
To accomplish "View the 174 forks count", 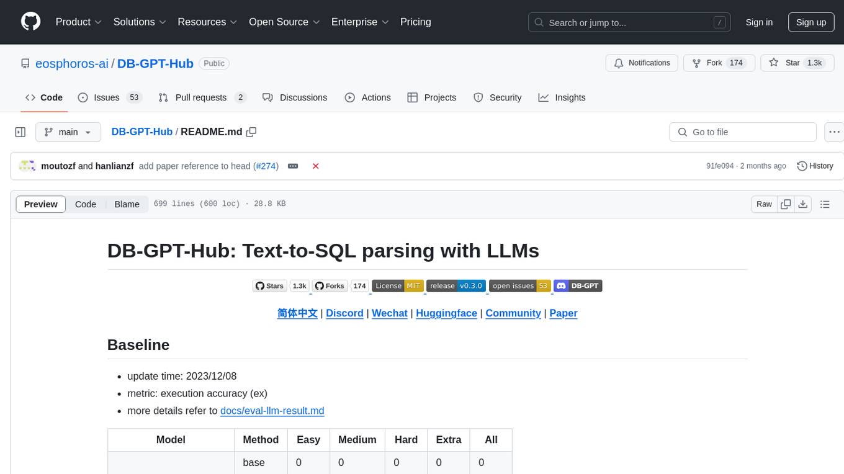I will pos(736,63).
